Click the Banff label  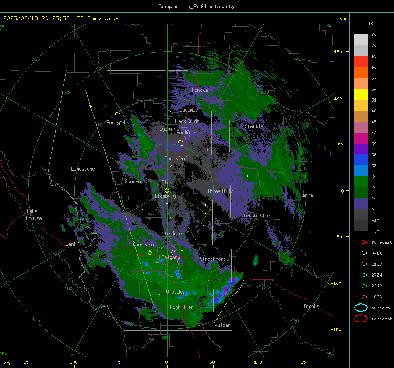pyautogui.click(x=72, y=244)
